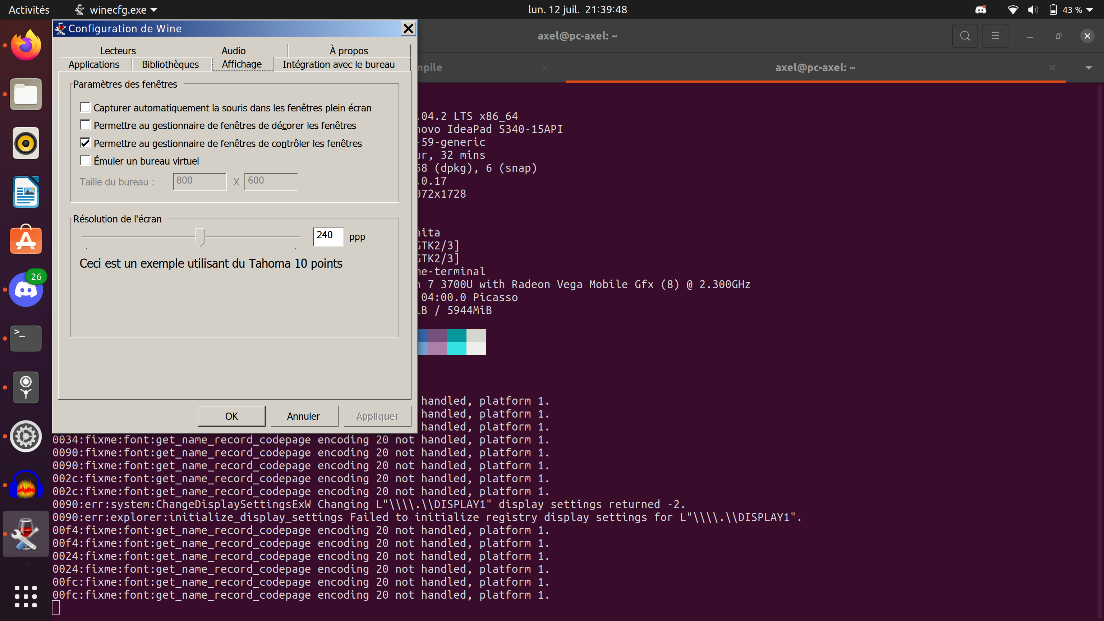Open Discord with 26 notifications
Screen dimensions: 1104x621
(26, 290)
